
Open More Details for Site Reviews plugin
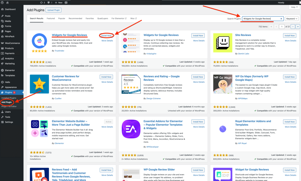point(291,41)
